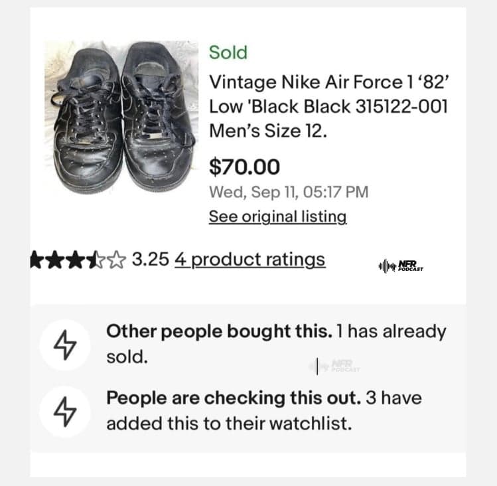Open the black Nike shoes thumbnail image
The width and height of the screenshot is (497, 486).
point(123,117)
